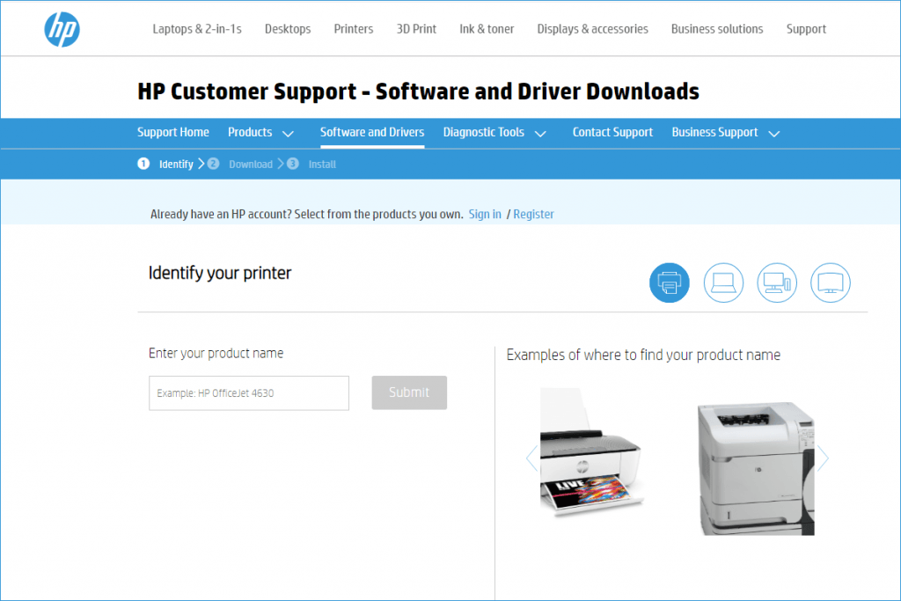Image resolution: width=901 pixels, height=601 pixels.
Task: Select the monitor product type icon
Action: 831,282
